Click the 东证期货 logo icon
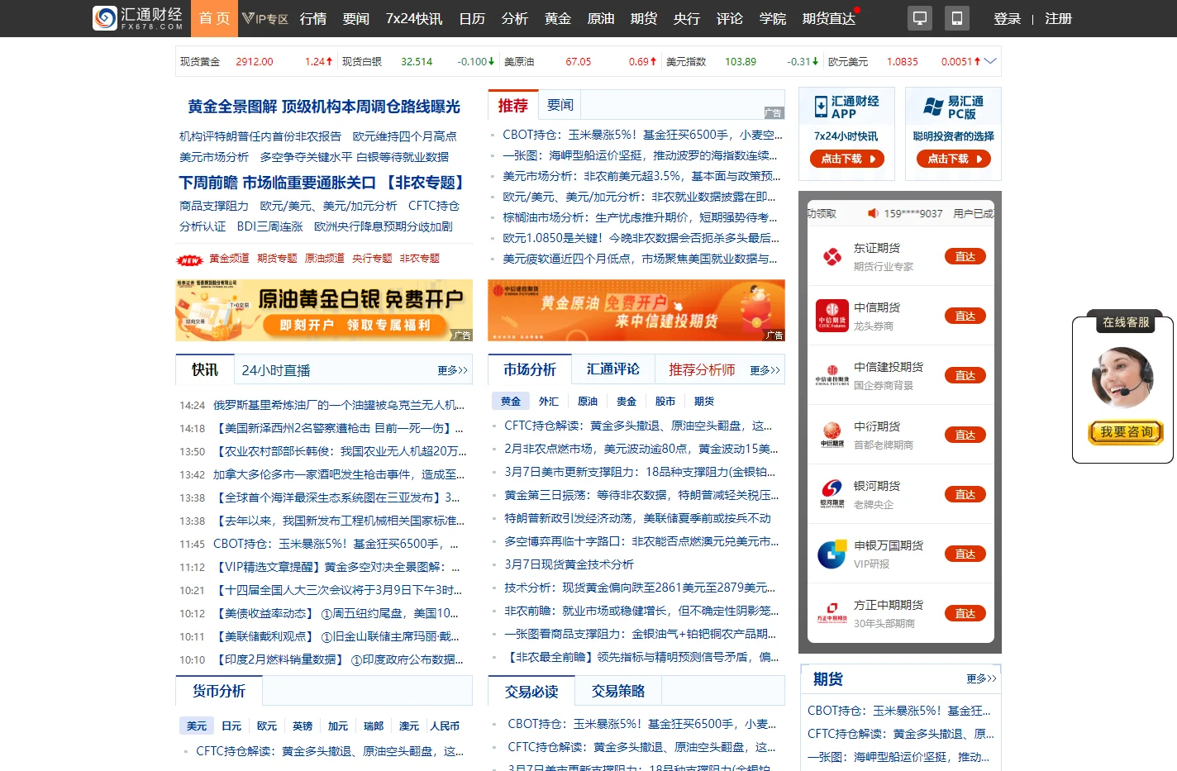Viewport: 1177px width, 771px height. click(832, 257)
